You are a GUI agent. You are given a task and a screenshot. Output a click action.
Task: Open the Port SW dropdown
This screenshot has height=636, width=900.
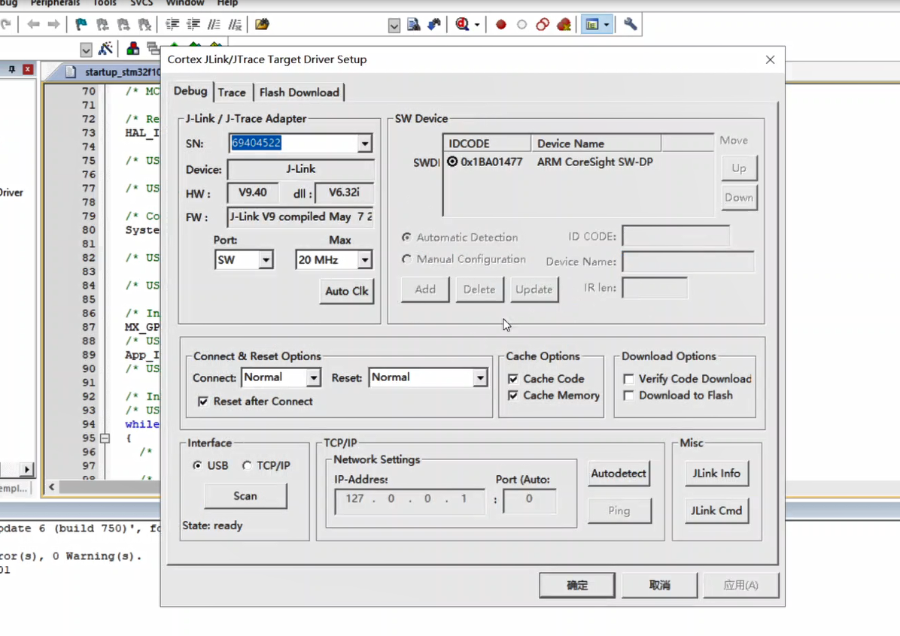(265, 260)
